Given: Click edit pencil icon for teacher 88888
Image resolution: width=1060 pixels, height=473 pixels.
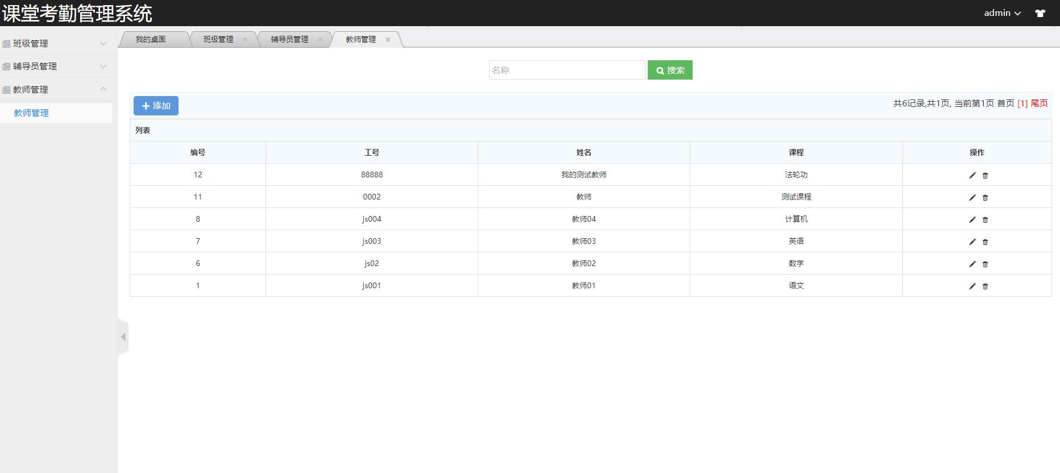Looking at the screenshot, I should (972, 175).
